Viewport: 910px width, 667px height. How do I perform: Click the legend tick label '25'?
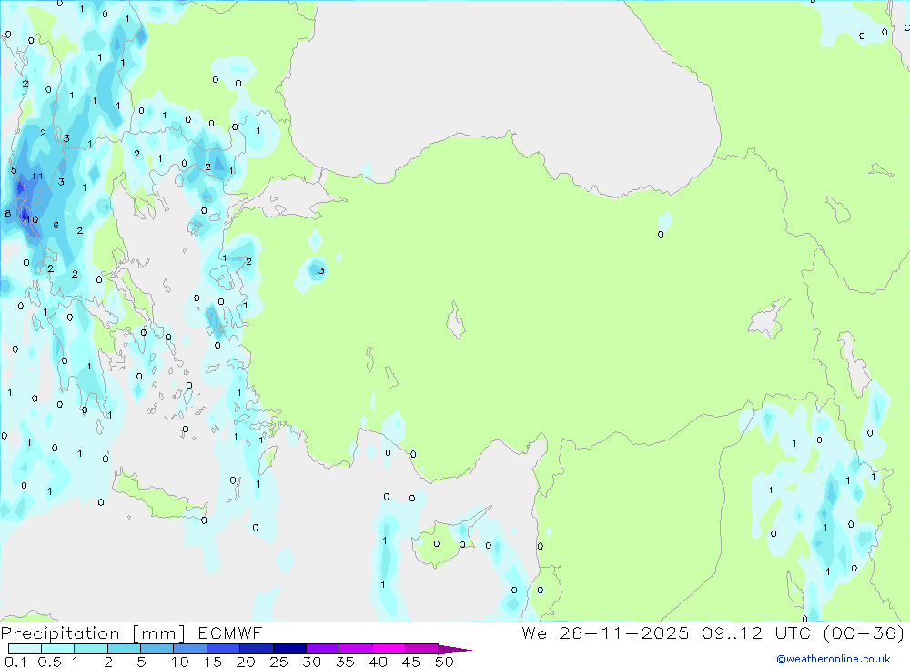tap(278, 662)
